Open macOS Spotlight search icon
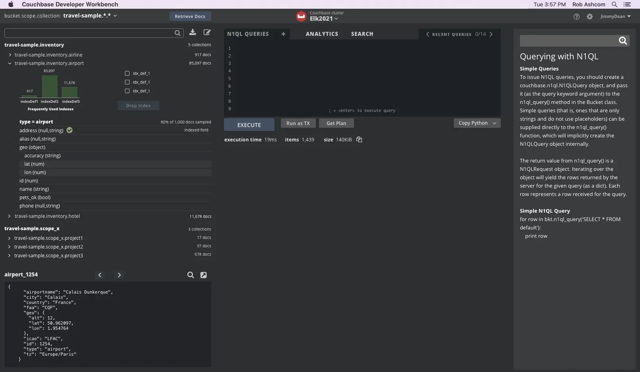This screenshot has height=372, width=640. click(615, 4)
